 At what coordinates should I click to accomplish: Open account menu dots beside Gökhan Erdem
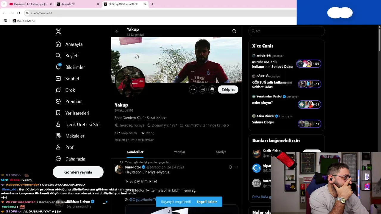coord(105,204)
